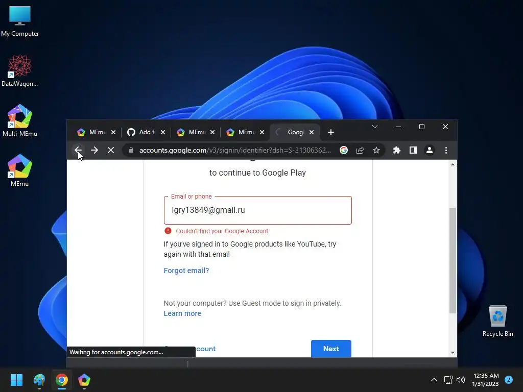Close the Google sign-in tab
Image resolution: width=523 pixels, height=392 pixels.
point(312,132)
